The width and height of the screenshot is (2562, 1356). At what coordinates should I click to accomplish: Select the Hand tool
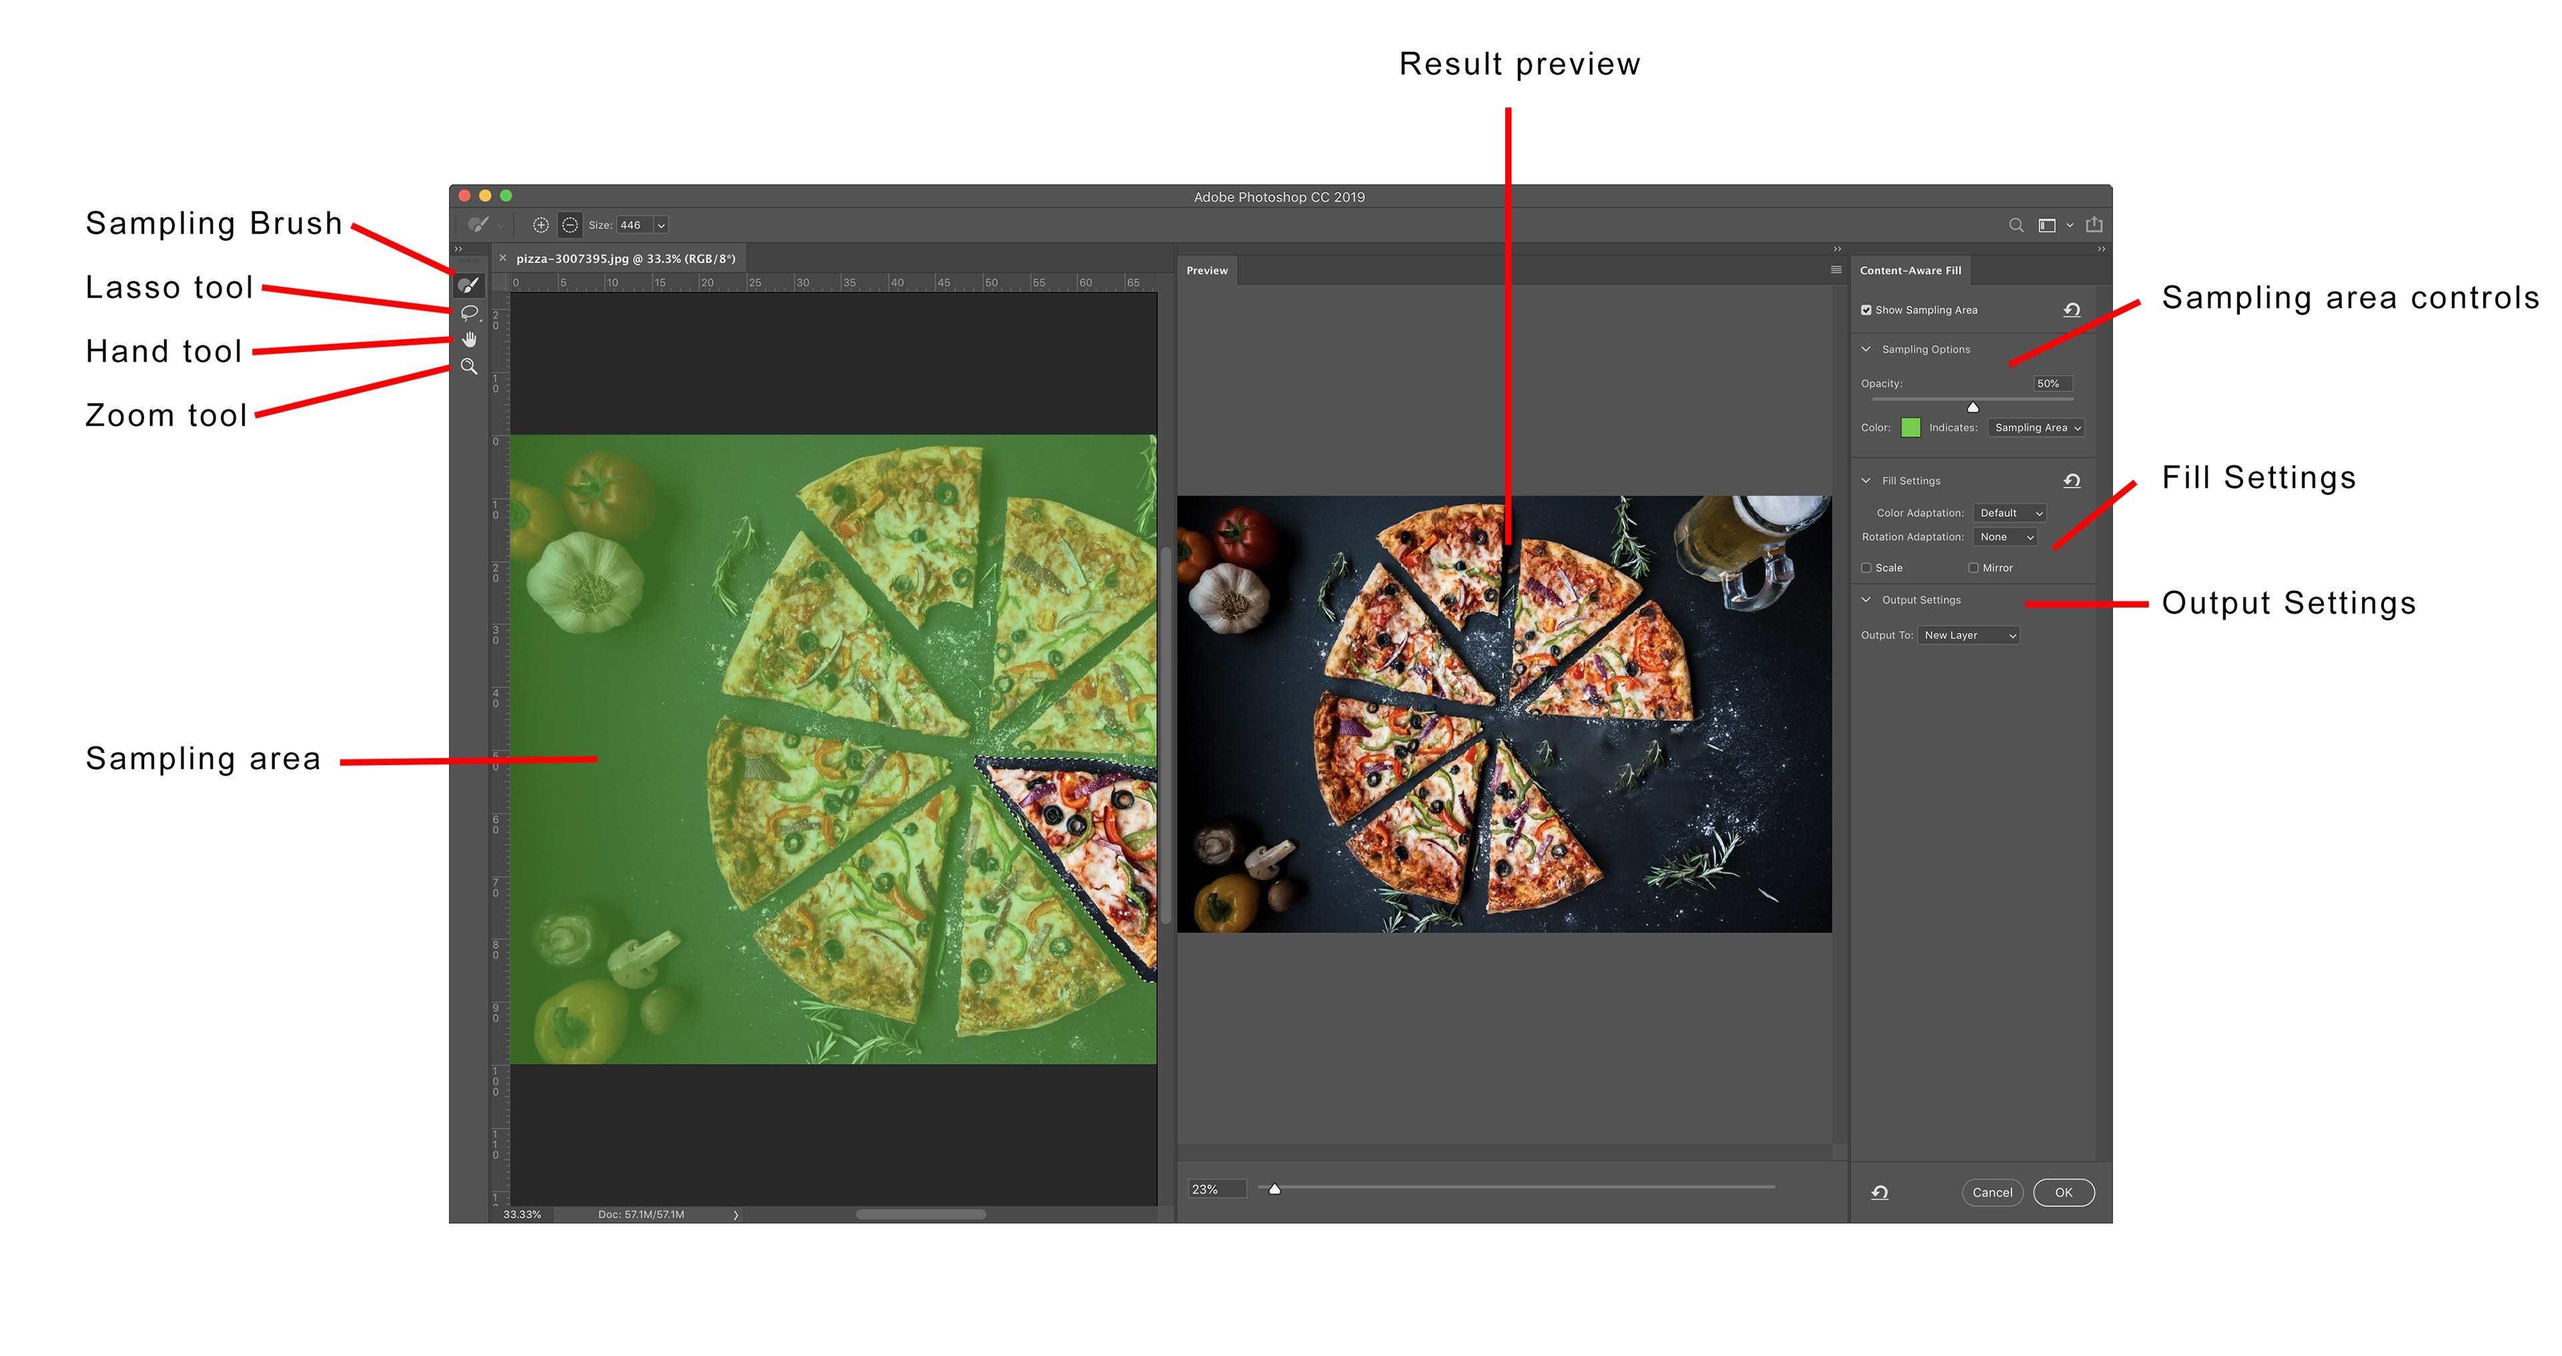pos(470,339)
